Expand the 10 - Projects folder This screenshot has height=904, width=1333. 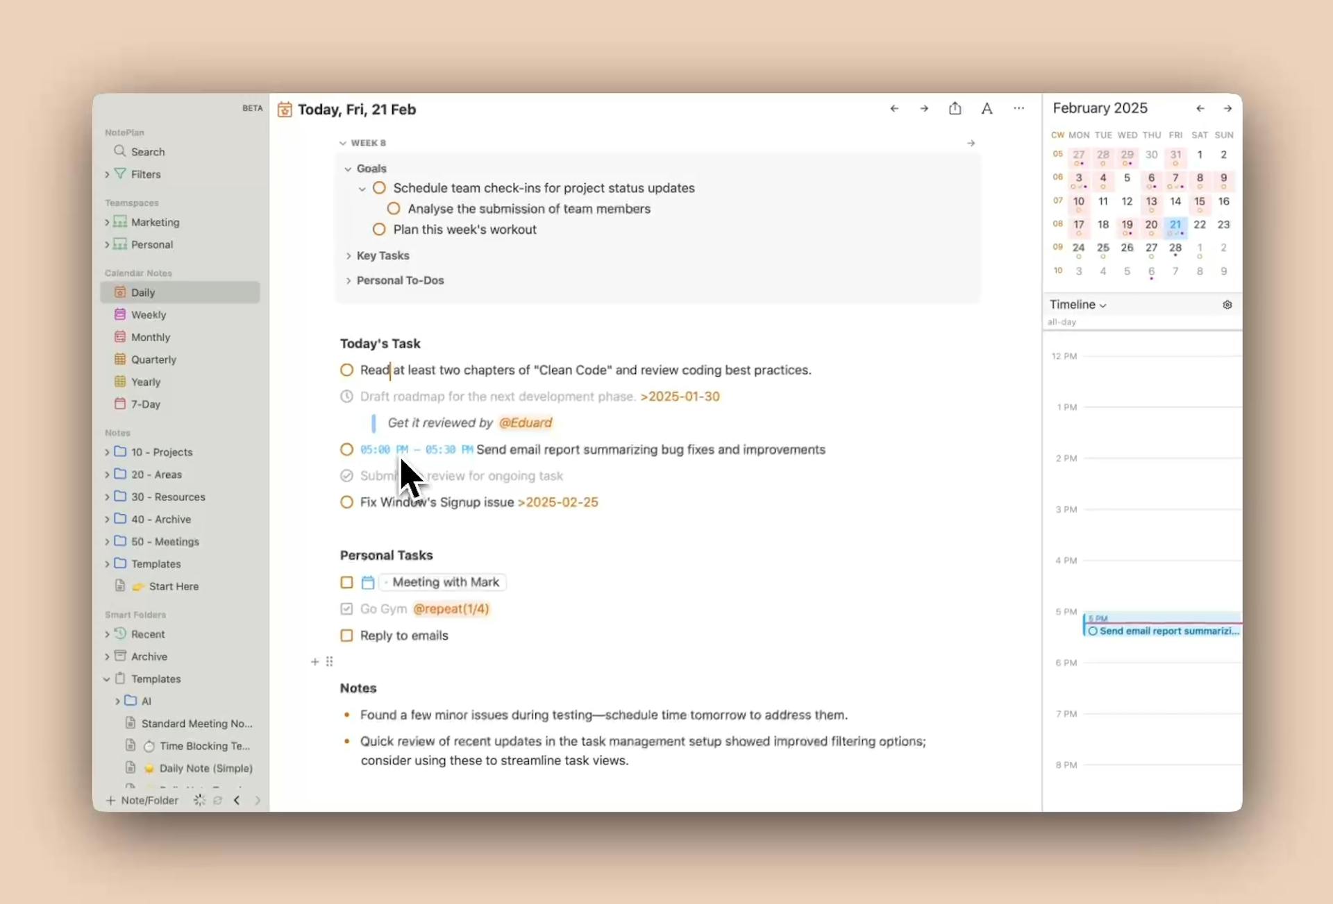point(108,452)
